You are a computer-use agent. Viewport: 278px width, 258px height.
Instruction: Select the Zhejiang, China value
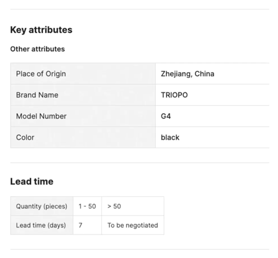[x=188, y=74]
